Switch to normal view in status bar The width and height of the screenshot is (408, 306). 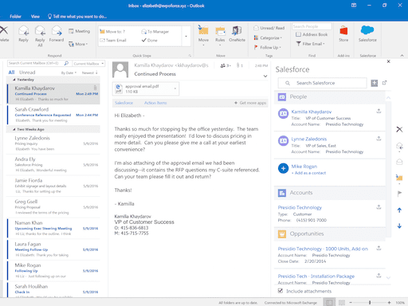point(329,302)
